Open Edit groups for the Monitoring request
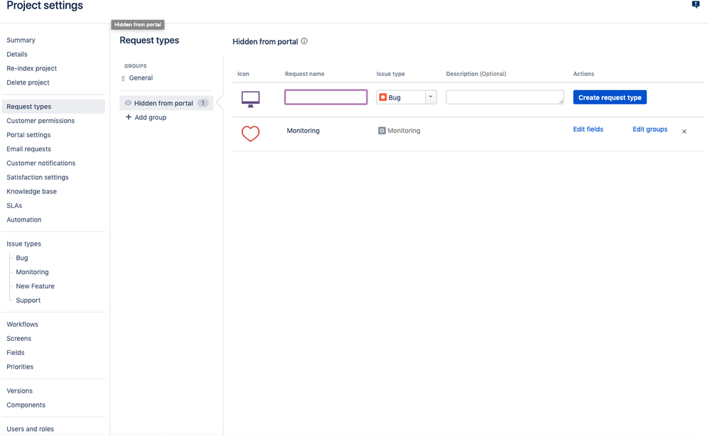This screenshot has height=436, width=709. coord(650,129)
